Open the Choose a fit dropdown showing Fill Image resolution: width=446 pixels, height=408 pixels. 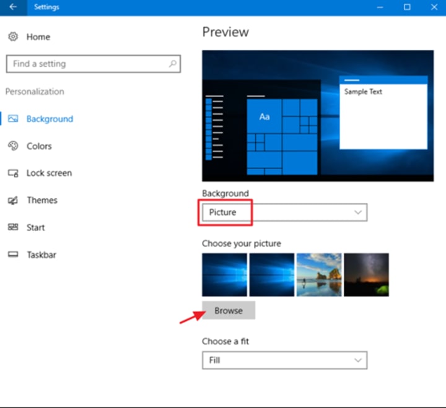[285, 360]
